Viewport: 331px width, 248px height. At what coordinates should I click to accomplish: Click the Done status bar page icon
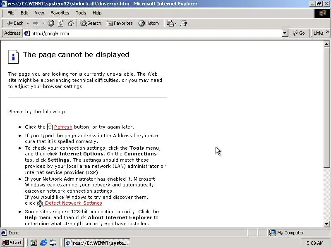tap(4, 233)
